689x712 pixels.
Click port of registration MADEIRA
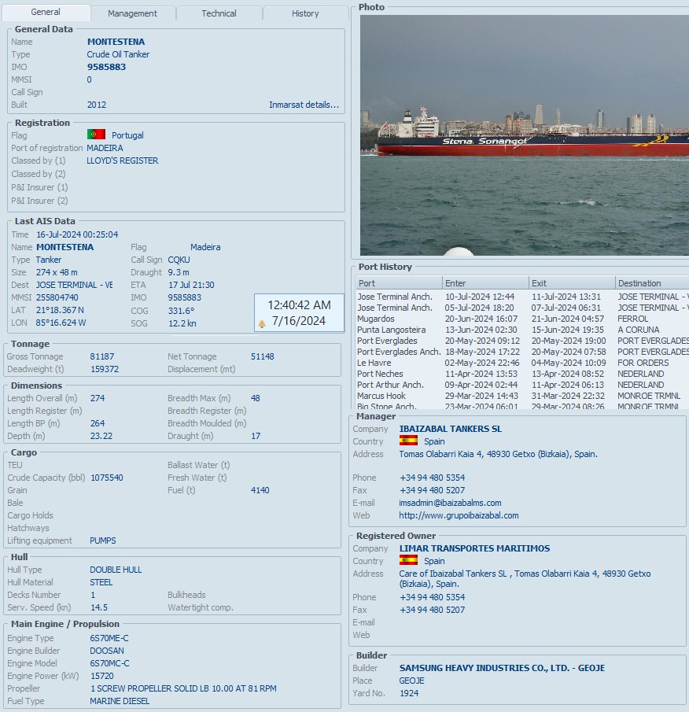(105, 148)
